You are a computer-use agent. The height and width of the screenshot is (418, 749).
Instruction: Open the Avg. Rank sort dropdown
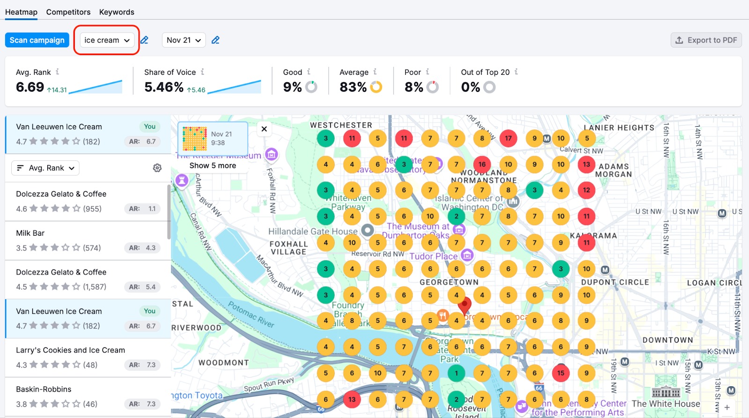point(45,168)
